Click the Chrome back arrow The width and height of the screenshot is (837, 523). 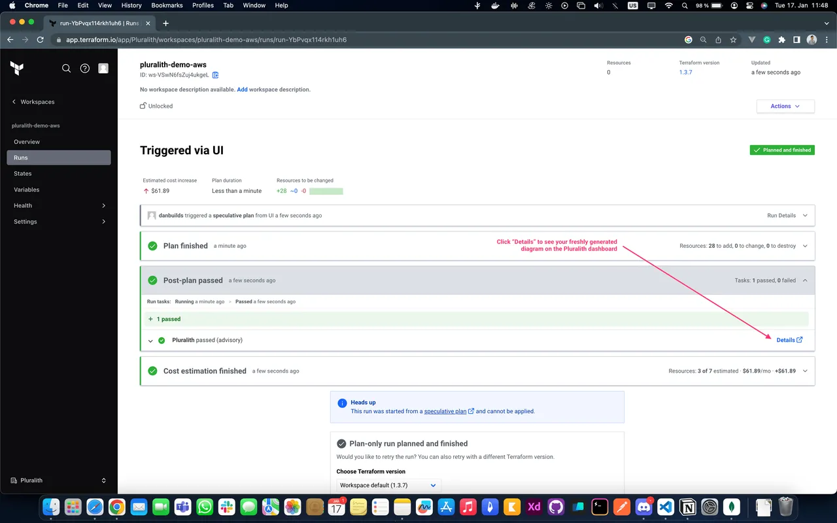[10, 40]
